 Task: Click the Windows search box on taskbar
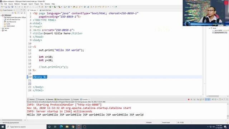coord(26,126)
